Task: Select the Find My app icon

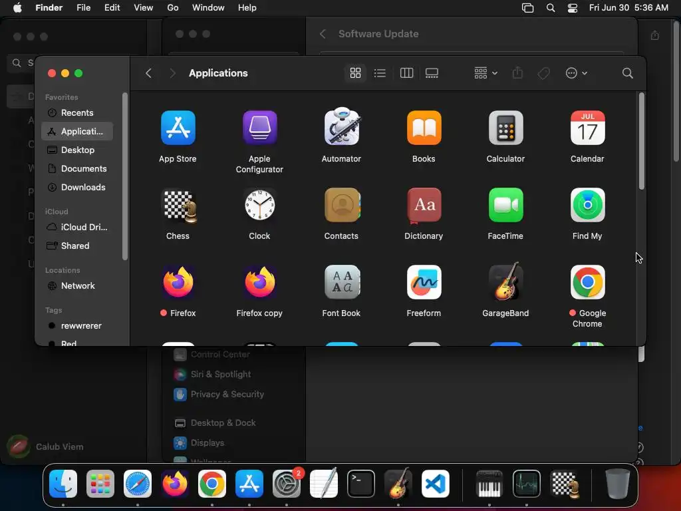Action: click(587, 205)
